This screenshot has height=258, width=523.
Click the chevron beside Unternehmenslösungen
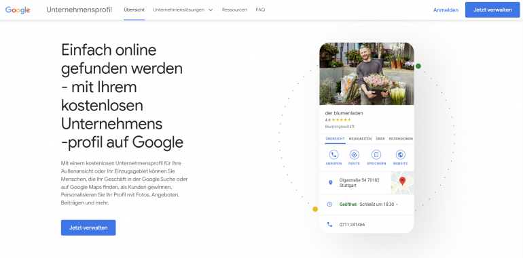coord(211,10)
